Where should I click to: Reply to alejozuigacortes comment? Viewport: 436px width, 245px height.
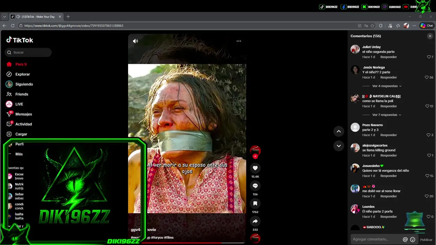pos(388,156)
